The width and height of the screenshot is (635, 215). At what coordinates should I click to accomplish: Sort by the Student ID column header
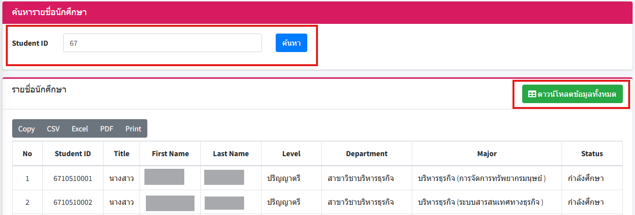tap(72, 154)
